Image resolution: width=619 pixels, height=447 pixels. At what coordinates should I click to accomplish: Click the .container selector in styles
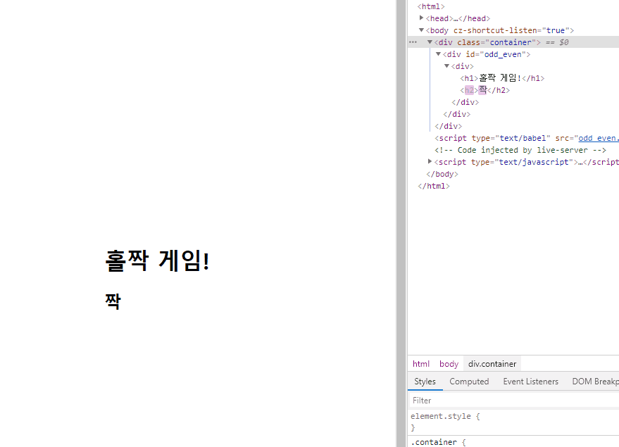tap(434, 442)
